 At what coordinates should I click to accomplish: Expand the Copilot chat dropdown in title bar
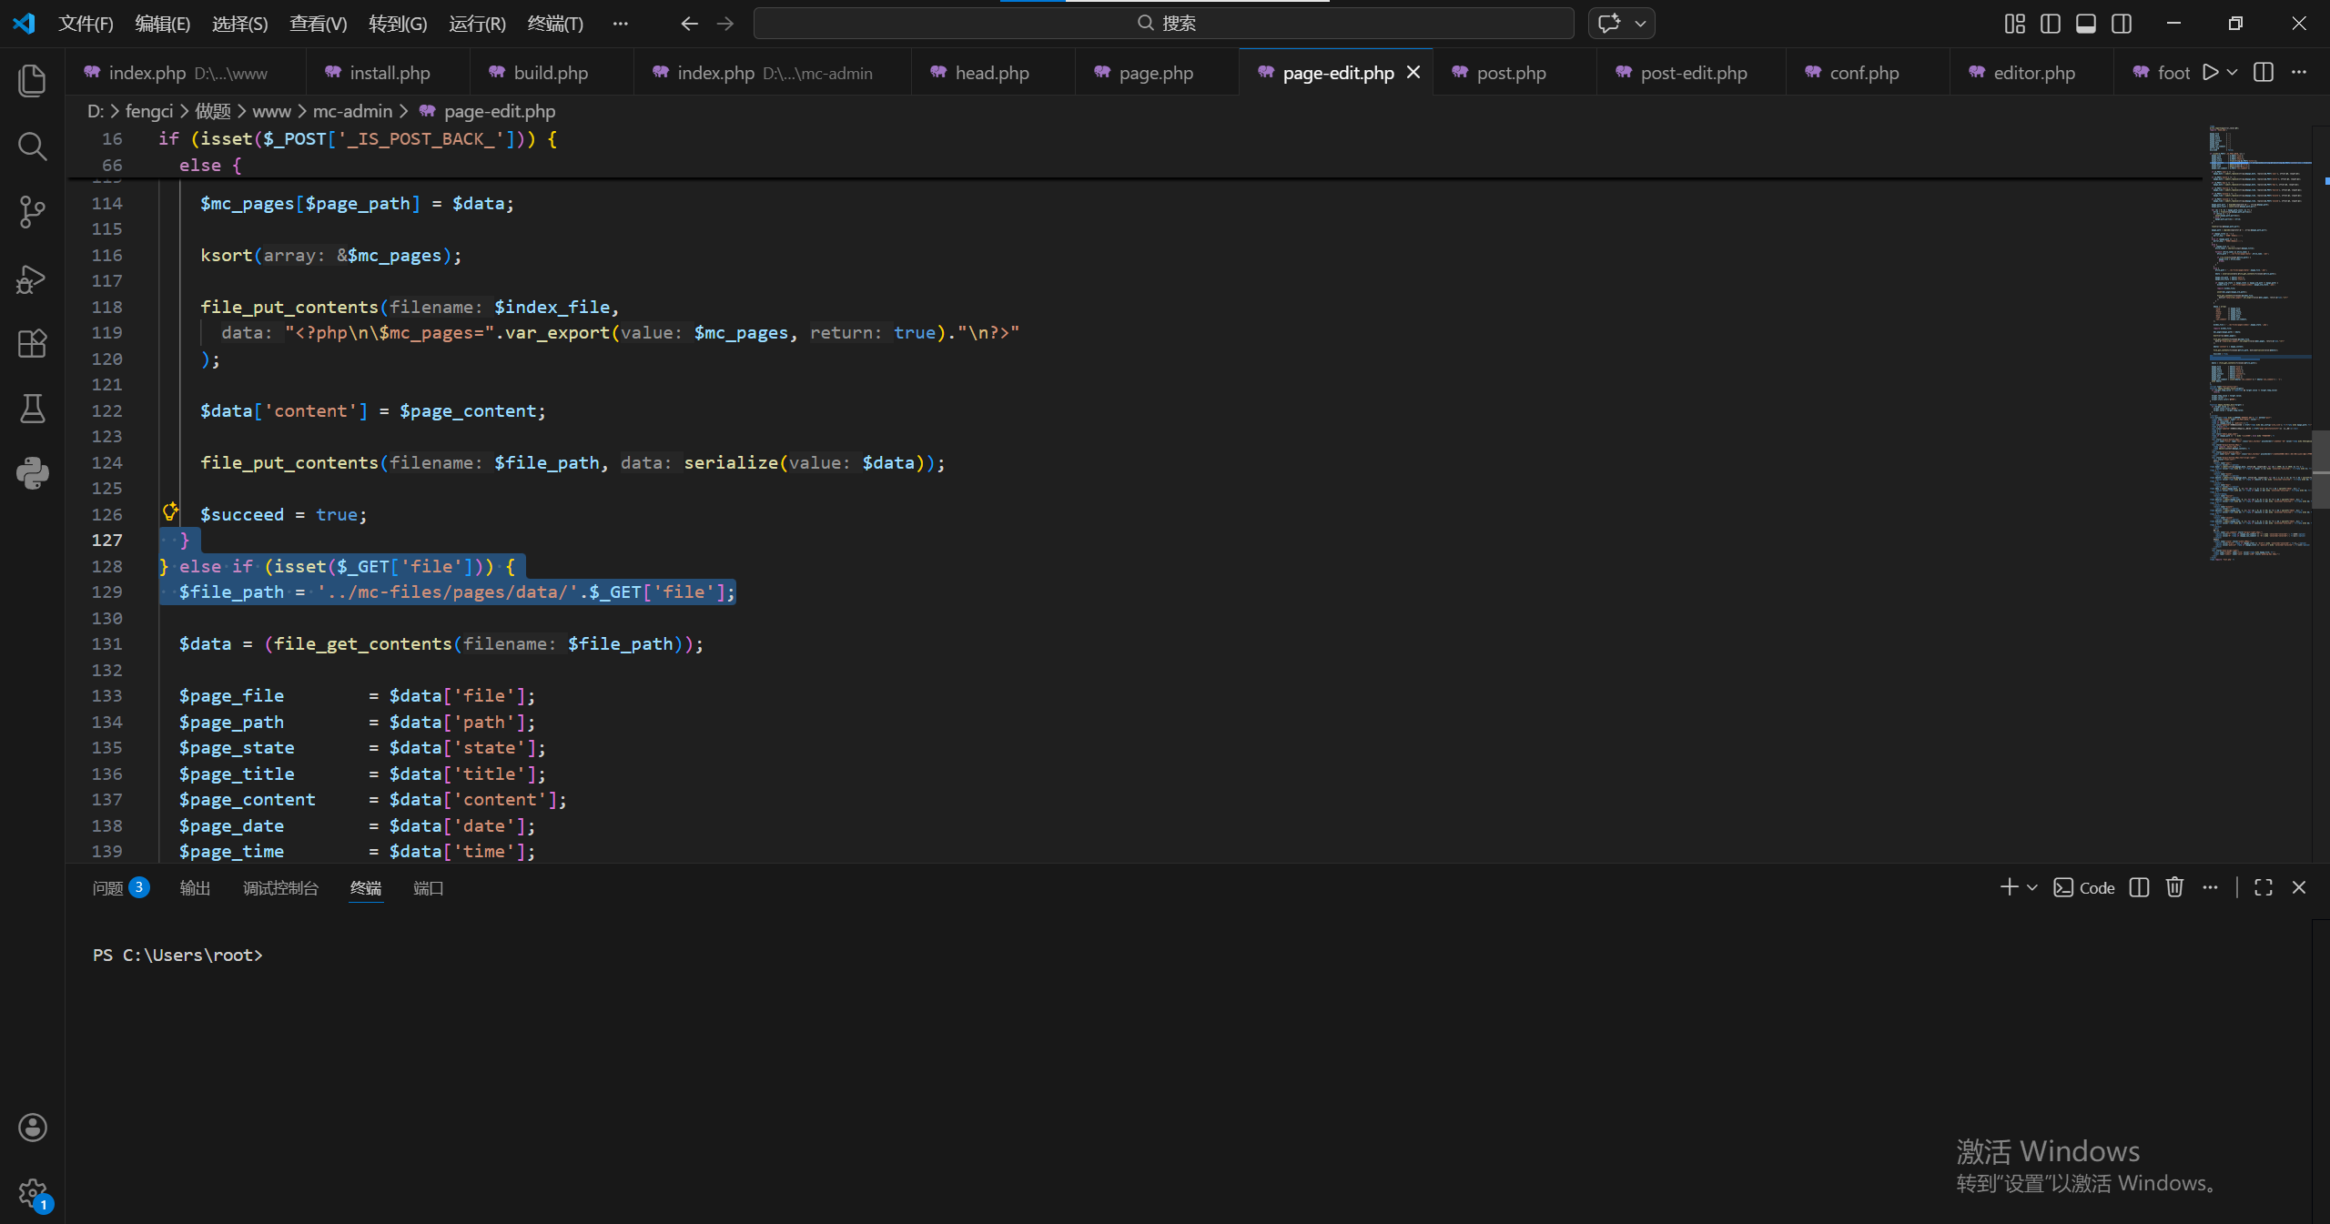tap(1640, 24)
